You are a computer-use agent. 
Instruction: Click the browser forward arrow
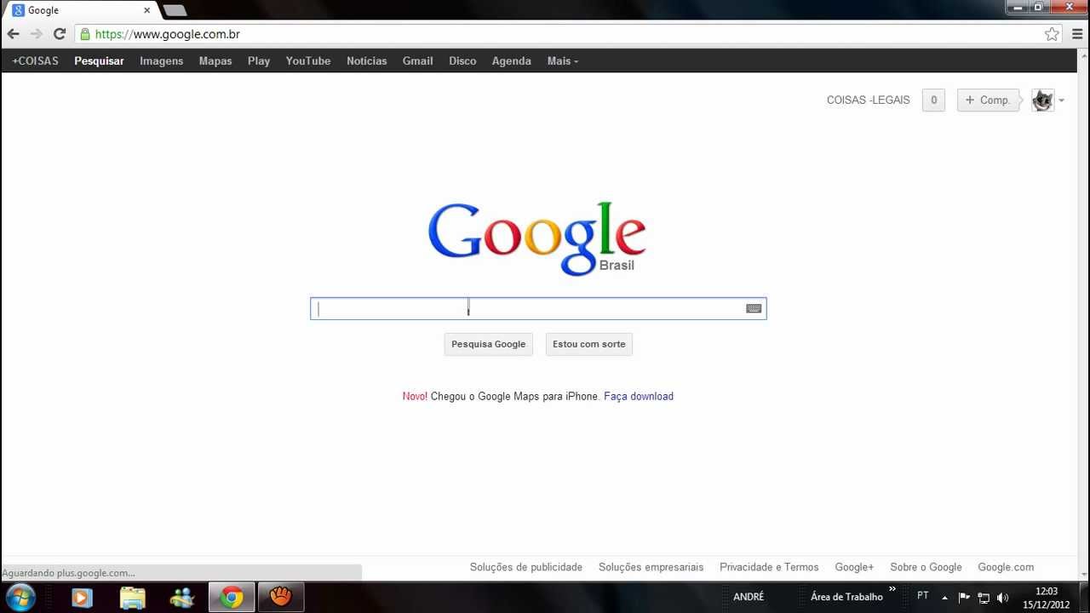[36, 34]
